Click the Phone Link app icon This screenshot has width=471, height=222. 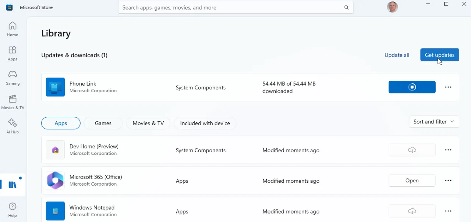pos(55,87)
